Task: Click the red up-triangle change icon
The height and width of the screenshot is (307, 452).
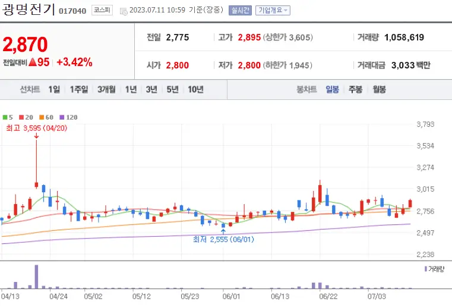Action: pyautogui.click(x=33, y=62)
